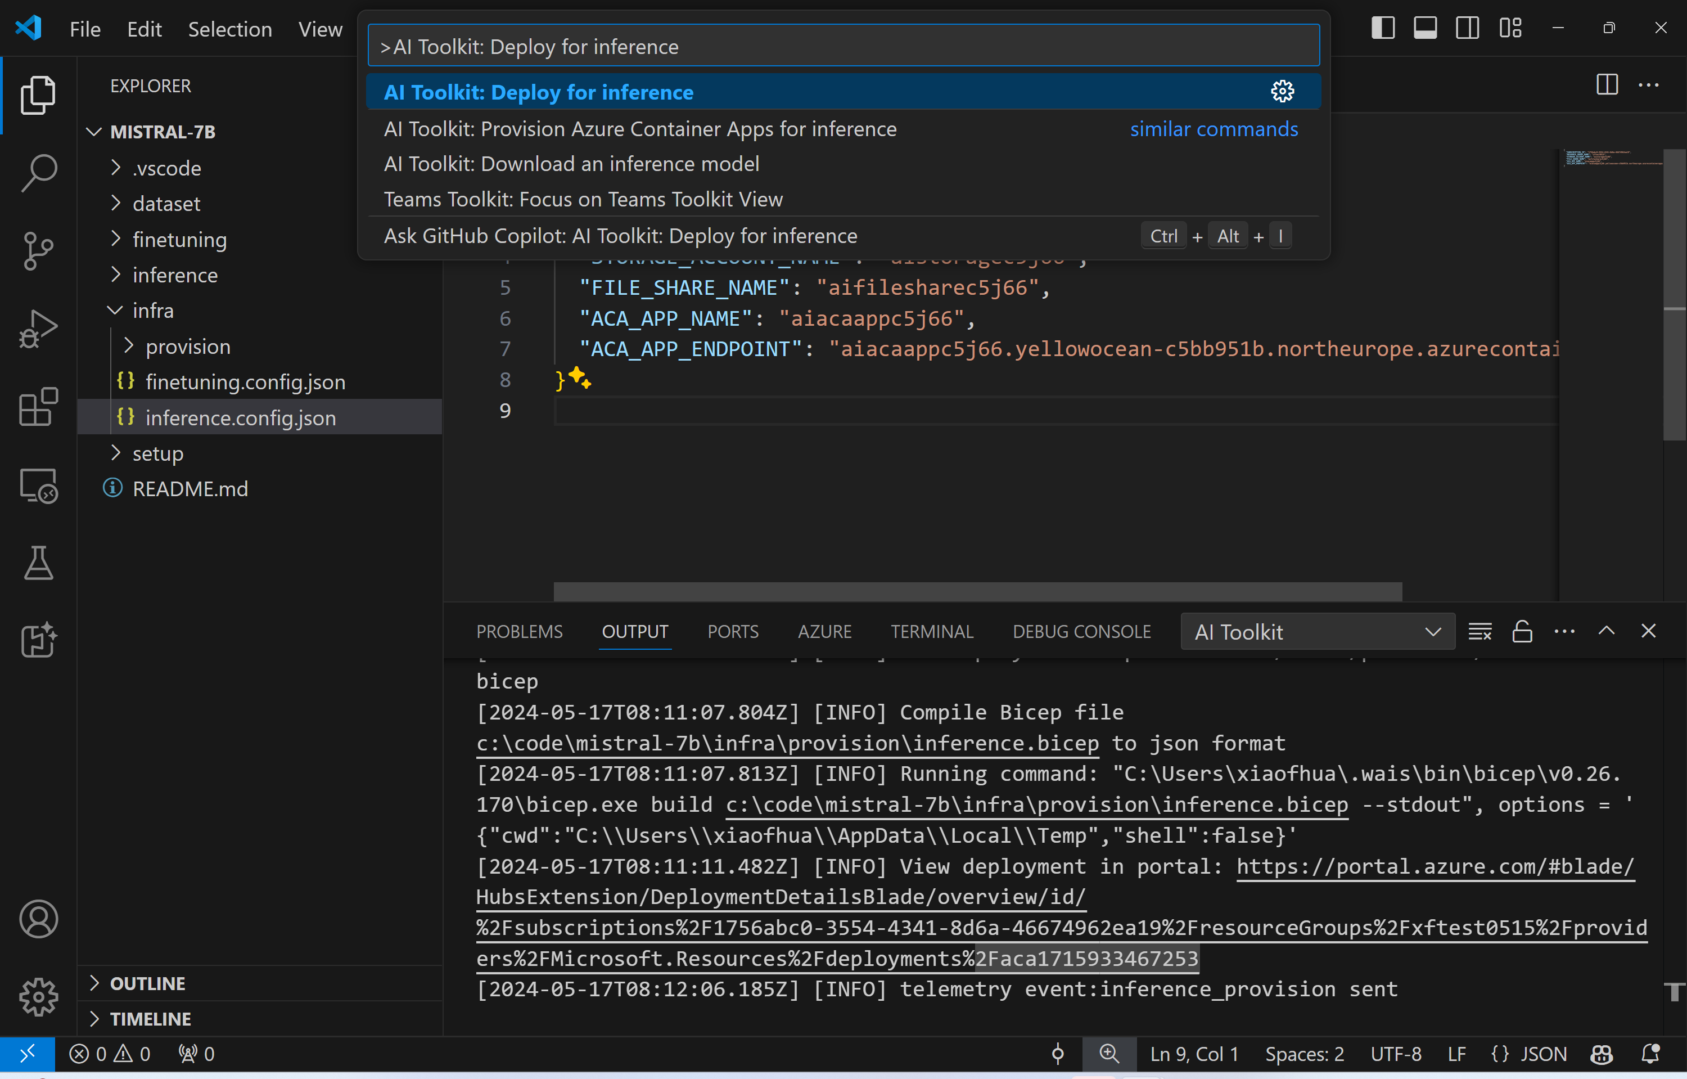Toggle secondary side bar visibility
Image resolution: width=1687 pixels, height=1079 pixels.
tap(1468, 28)
